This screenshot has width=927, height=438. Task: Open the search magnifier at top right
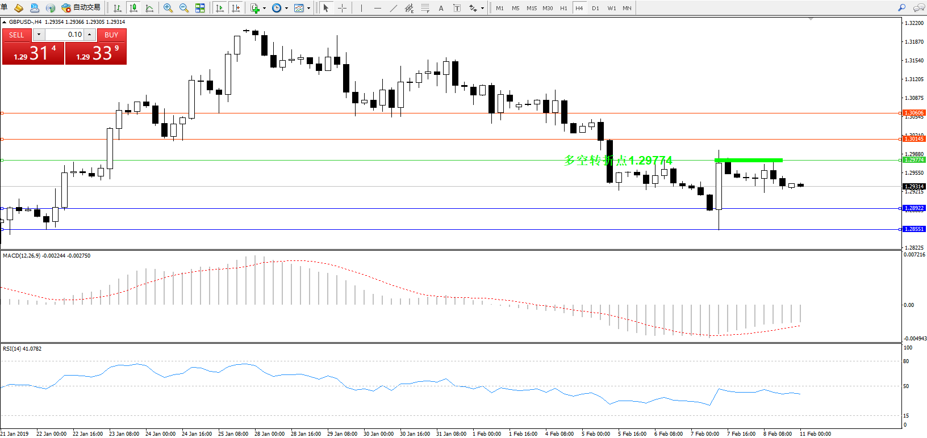(x=901, y=8)
